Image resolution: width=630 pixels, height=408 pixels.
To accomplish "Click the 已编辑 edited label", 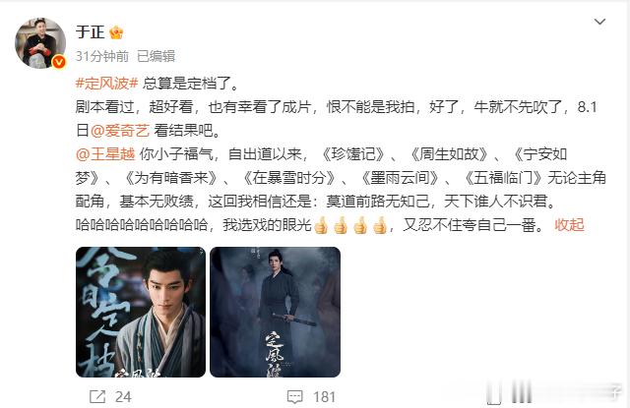I will pos(156,56).
